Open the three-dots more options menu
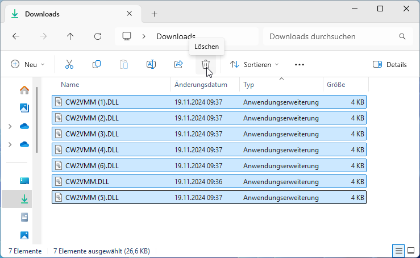 [299, 65]
